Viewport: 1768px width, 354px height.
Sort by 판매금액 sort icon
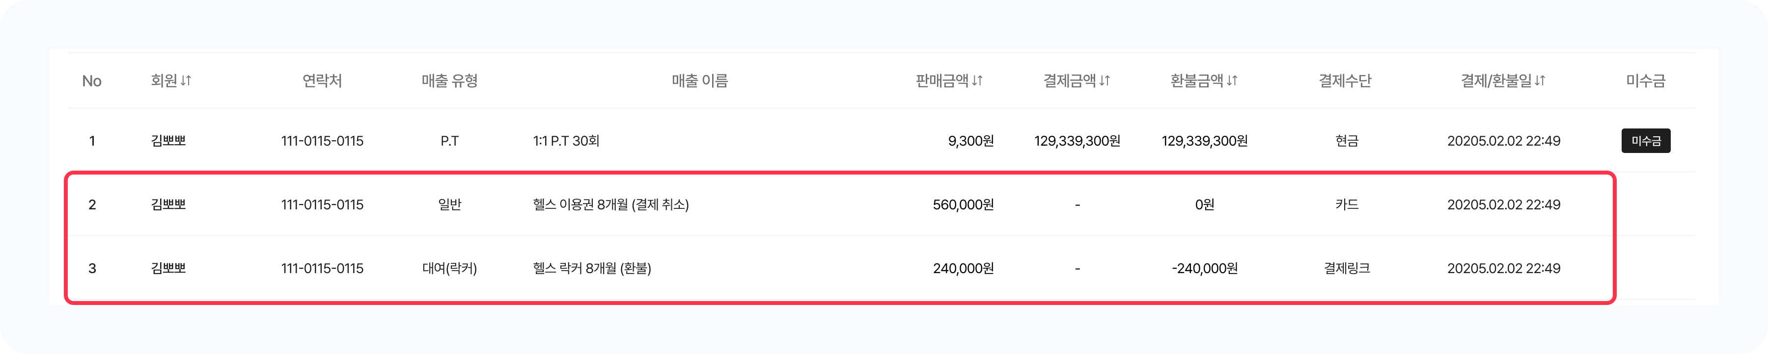pyautogui.click(x=977, y=81)
